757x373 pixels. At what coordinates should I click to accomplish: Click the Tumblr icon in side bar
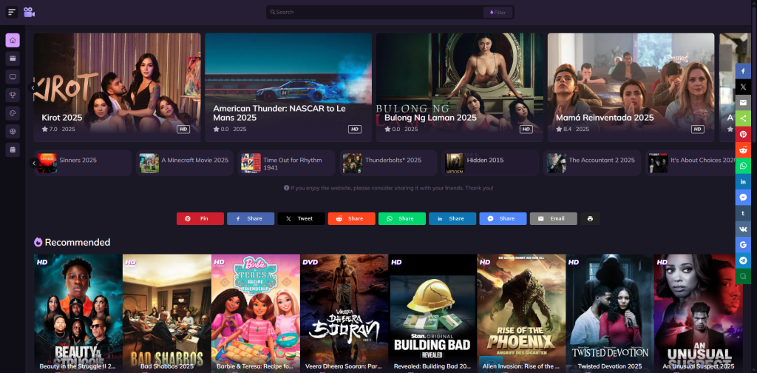coord(743,213)
